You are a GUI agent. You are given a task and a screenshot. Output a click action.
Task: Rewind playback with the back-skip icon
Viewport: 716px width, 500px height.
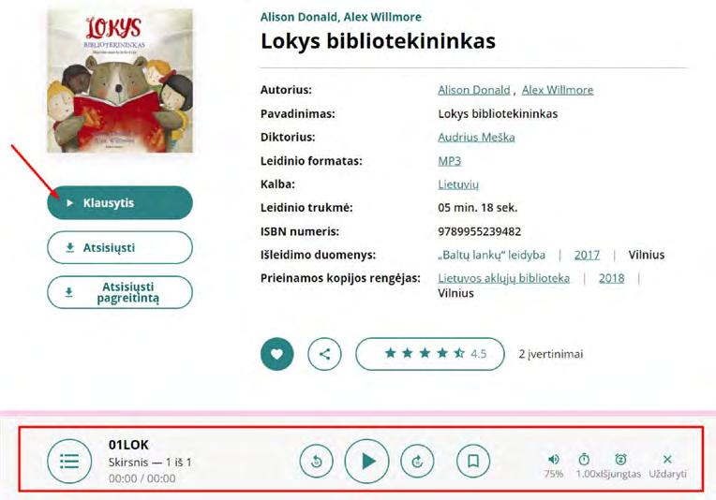pos(317,462)
